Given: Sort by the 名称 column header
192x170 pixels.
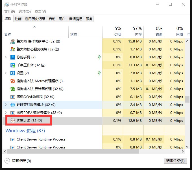Looking at the screenshot, I should click(x=36, y=32).
